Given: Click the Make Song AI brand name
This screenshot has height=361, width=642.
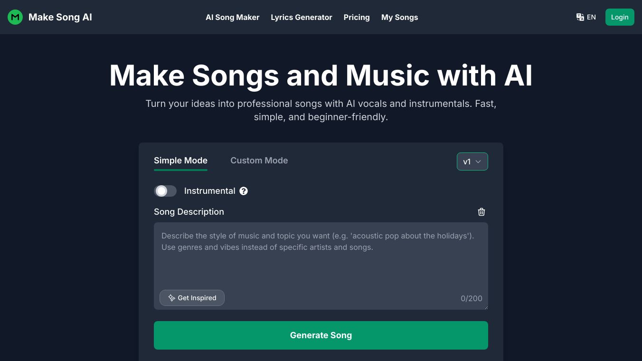Looking at the screenshot, I should 60,17.
